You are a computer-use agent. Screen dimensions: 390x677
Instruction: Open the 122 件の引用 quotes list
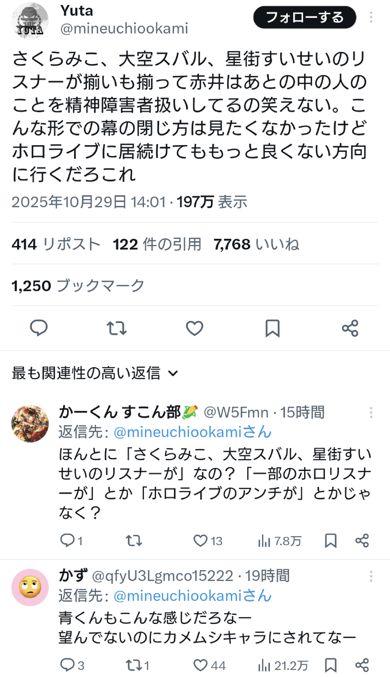coord(157,244)
